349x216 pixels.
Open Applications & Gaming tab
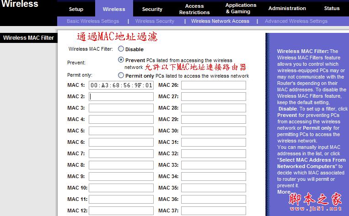pos(241,8)
